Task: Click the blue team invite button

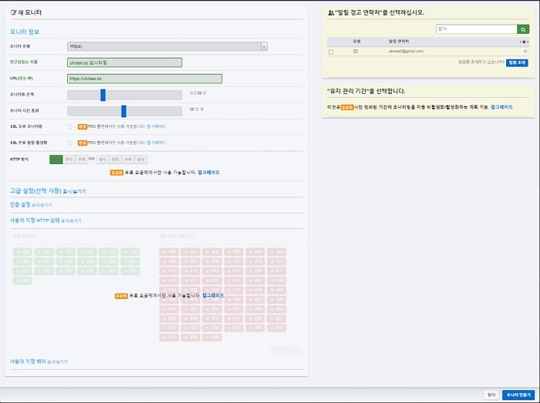Action: 517,62
